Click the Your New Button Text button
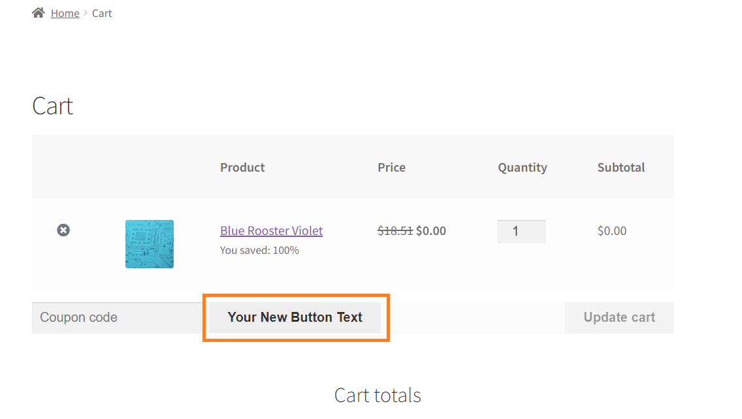The width and height of the screenshot is (742, 419). pyautogui.click(x=295, y=318)
